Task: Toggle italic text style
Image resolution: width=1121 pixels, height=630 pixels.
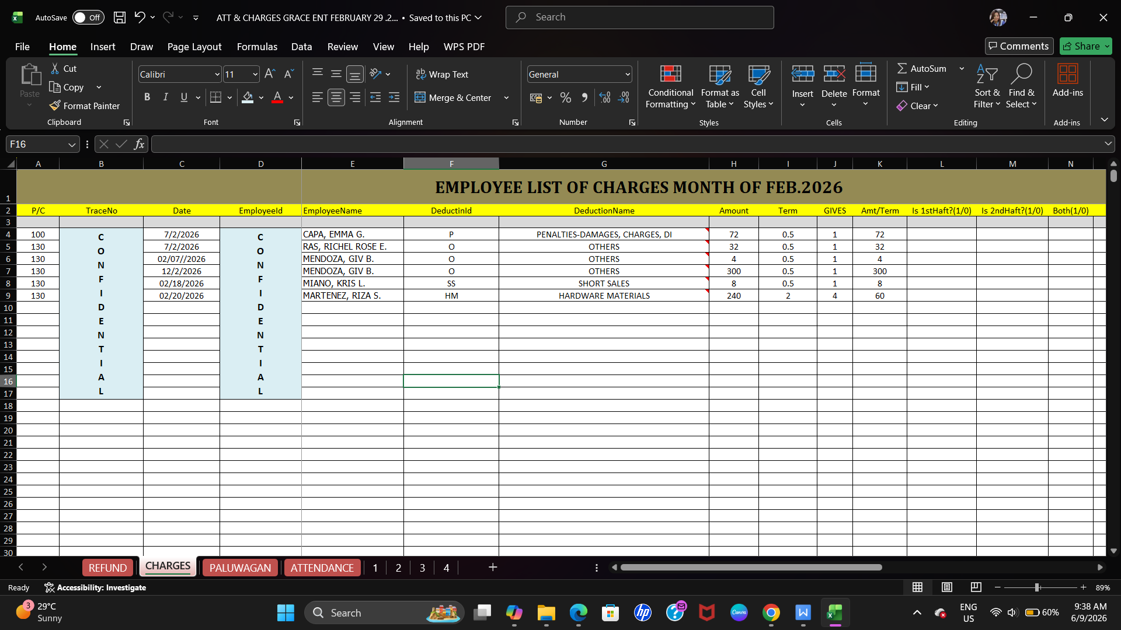Action: [x=166, y=97]
